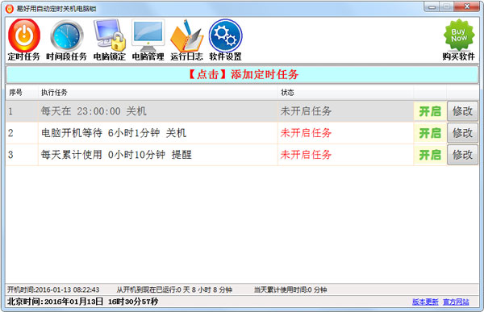
Task: Click the 开机时间 status bar entry
Action: [x=53, y=289]
